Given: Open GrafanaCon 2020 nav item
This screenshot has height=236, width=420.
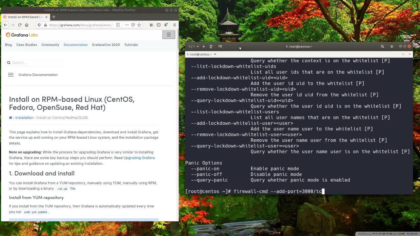Looking at the screenshot, I should [106, 45].
